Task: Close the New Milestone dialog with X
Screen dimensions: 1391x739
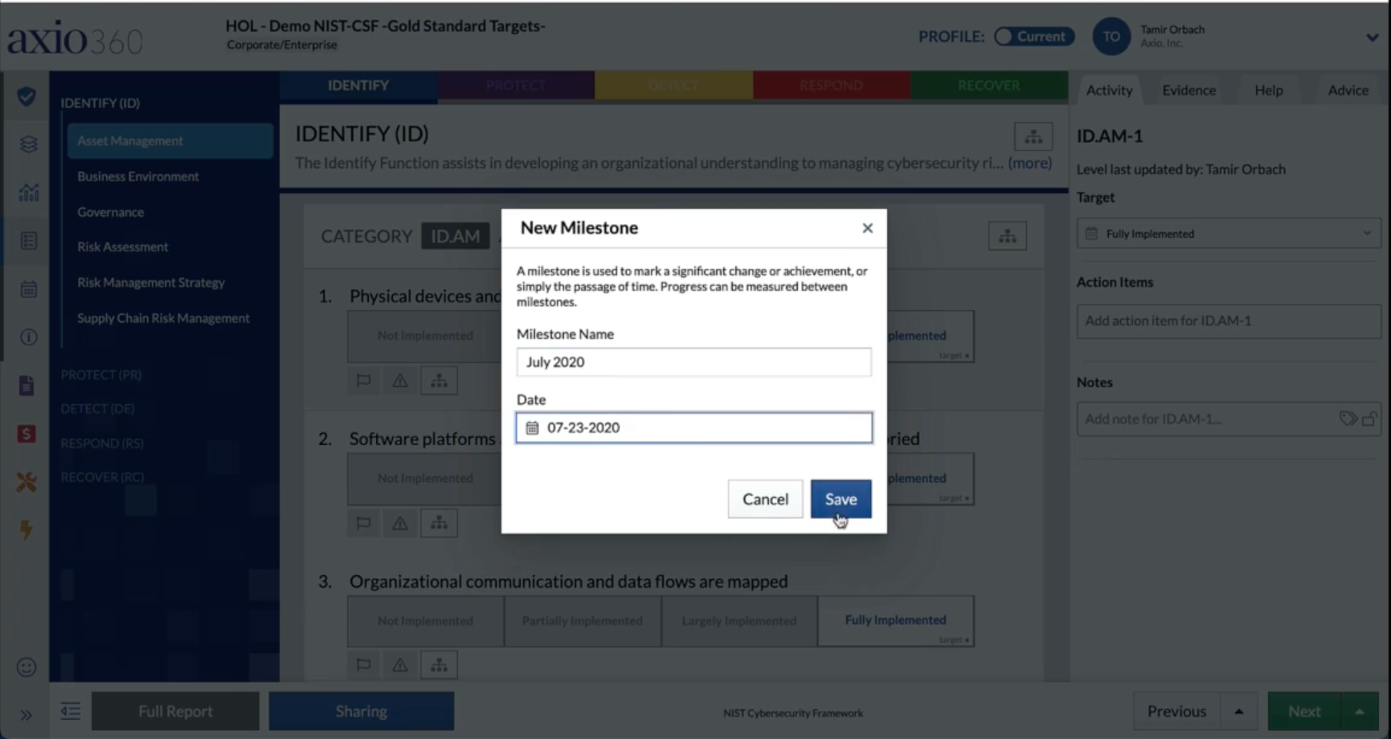Action: click(867, 228)
